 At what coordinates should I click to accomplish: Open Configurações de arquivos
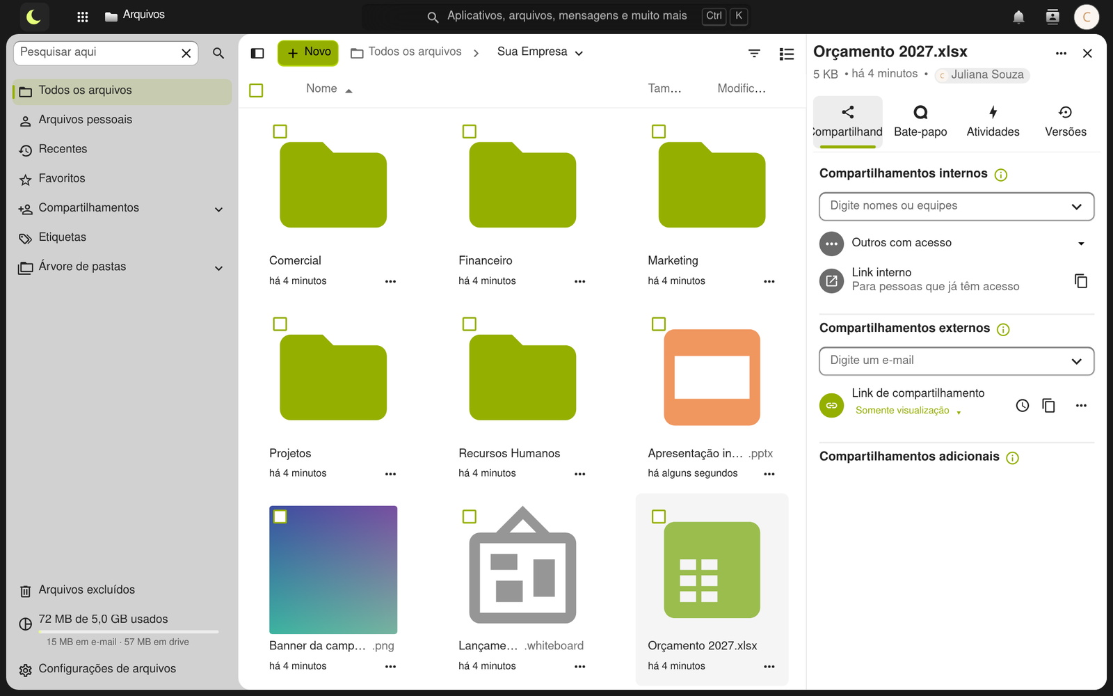coord(122,669)
